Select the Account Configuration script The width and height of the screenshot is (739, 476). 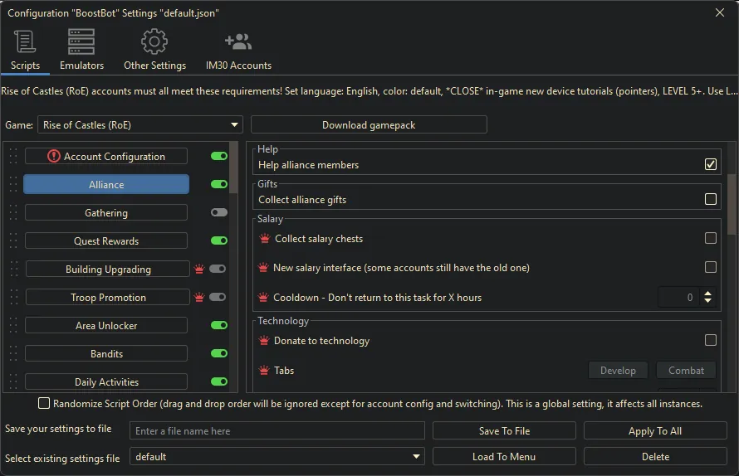coord(106,156)
